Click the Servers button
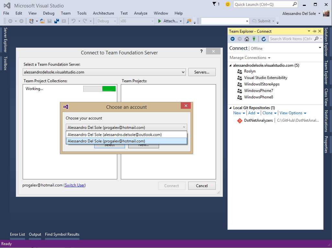332x248 pixels. click(x=202, y=72)
